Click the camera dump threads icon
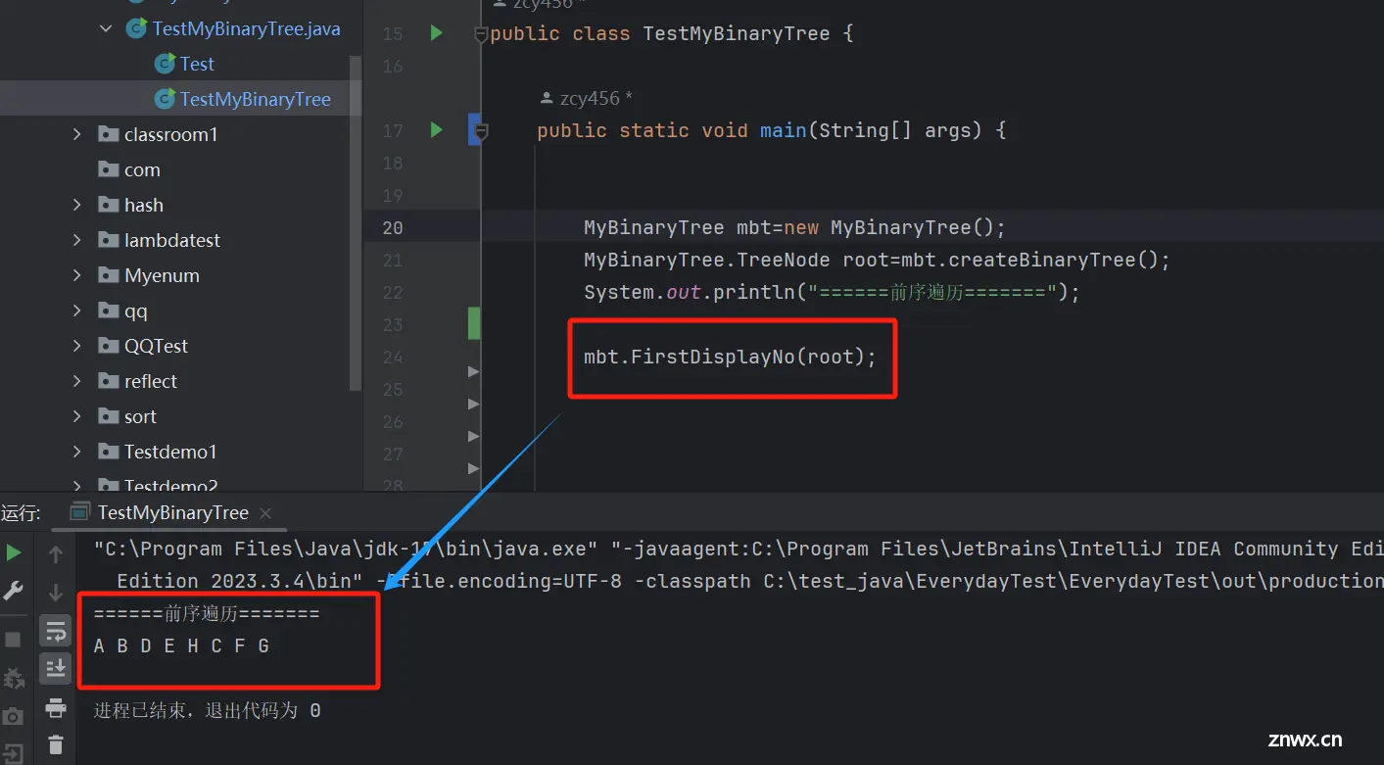Viewport: 1384px width, 765px height. click(14, 716)
